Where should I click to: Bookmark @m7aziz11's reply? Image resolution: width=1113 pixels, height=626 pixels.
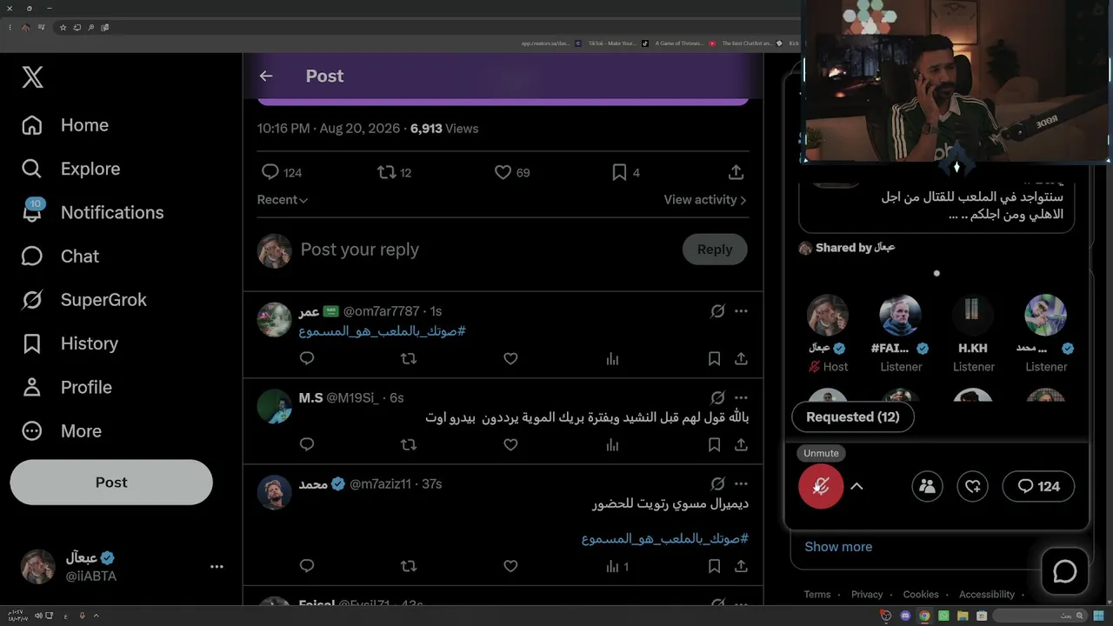click(x=714, y=566)
